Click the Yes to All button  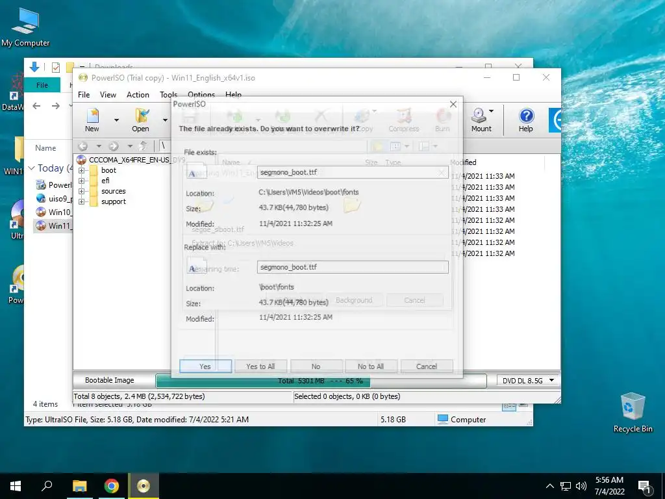(260, 366)
